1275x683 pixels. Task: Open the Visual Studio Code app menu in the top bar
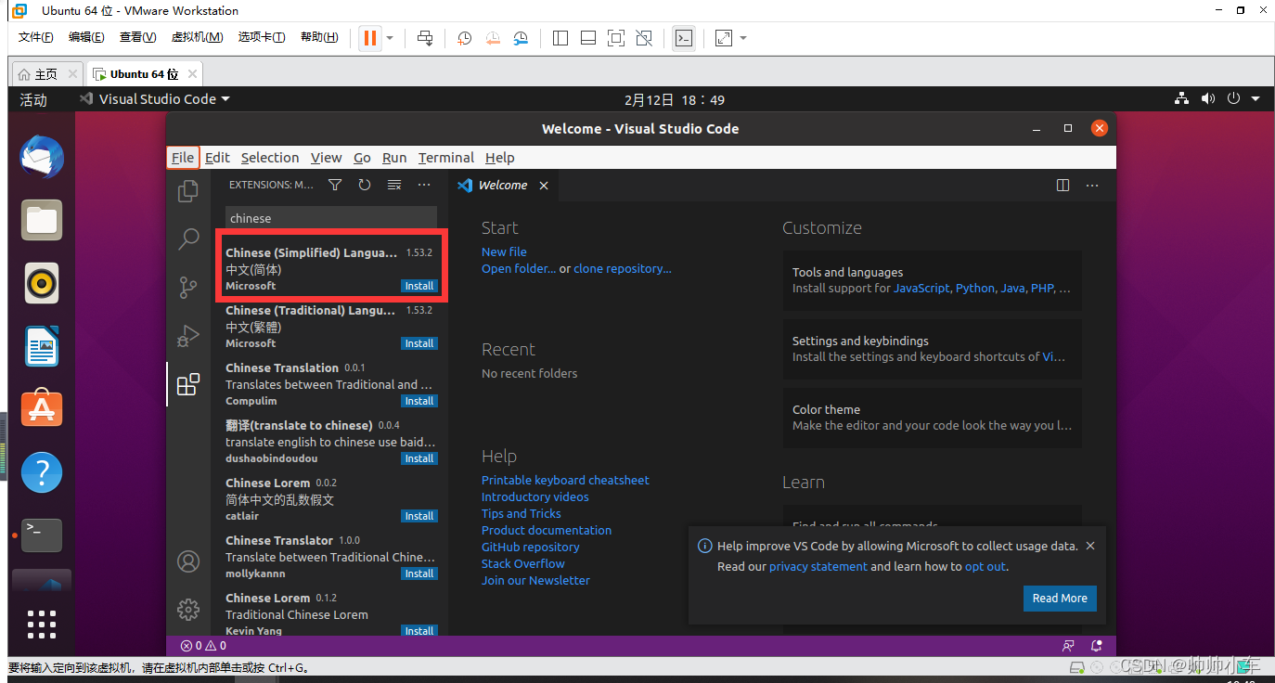point(155,99)
